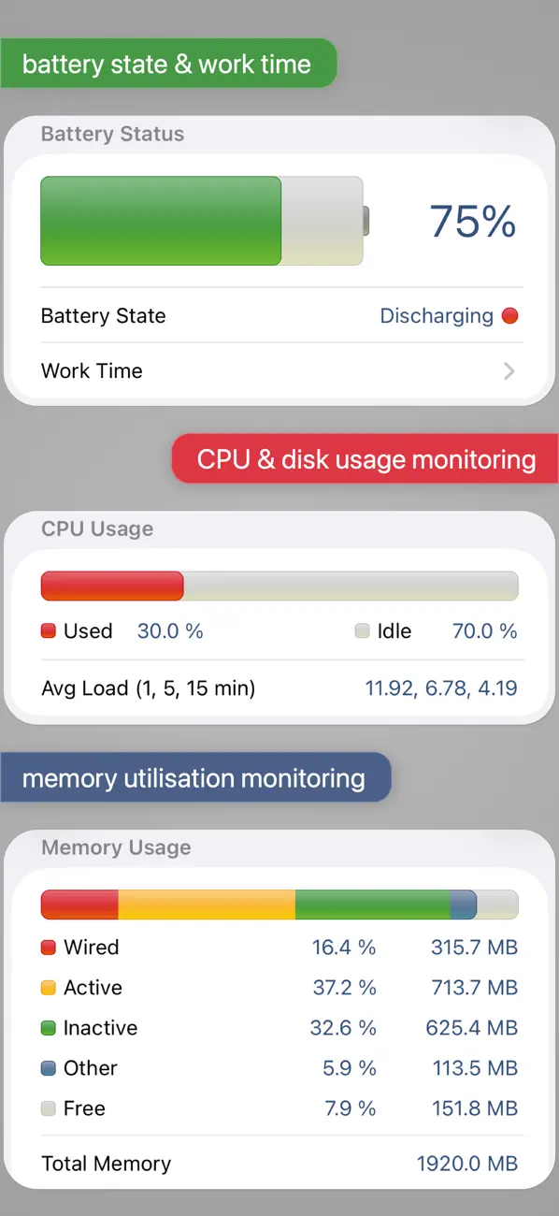Open the Work Time chevron arrow
Screen dimensions: 559x1216
click(509, 371)
